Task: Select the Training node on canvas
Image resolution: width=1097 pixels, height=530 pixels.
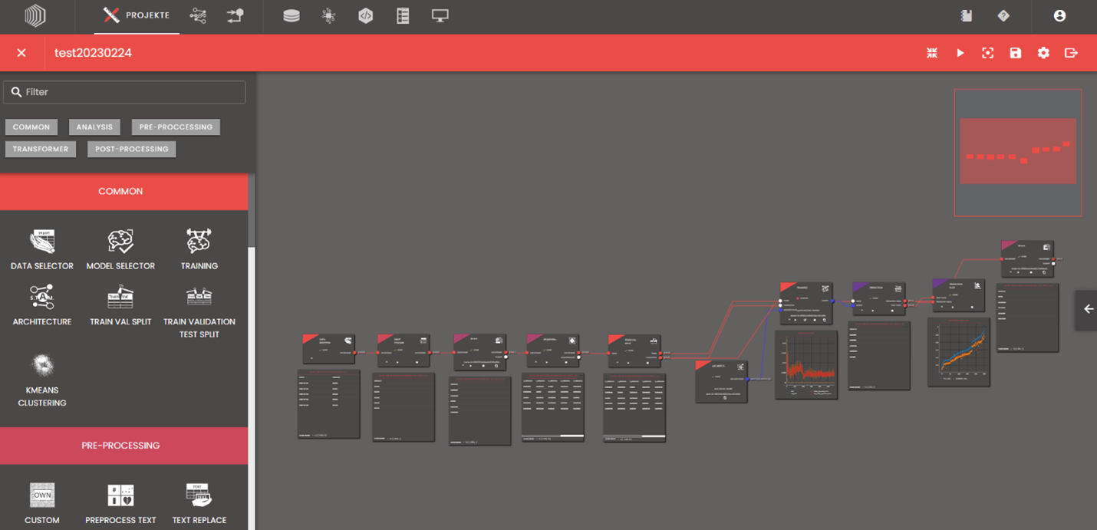Action: [x=806, y=303]
